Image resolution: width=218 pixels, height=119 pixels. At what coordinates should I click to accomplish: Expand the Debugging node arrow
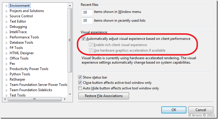click(x=6, y=27)
